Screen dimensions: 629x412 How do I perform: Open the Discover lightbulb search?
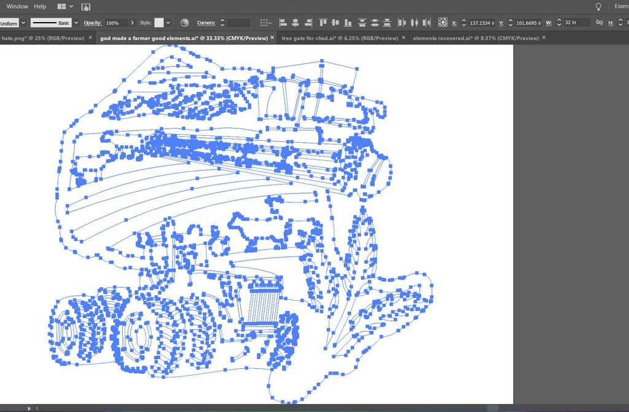pyautogui.click(x=598, y=7)
